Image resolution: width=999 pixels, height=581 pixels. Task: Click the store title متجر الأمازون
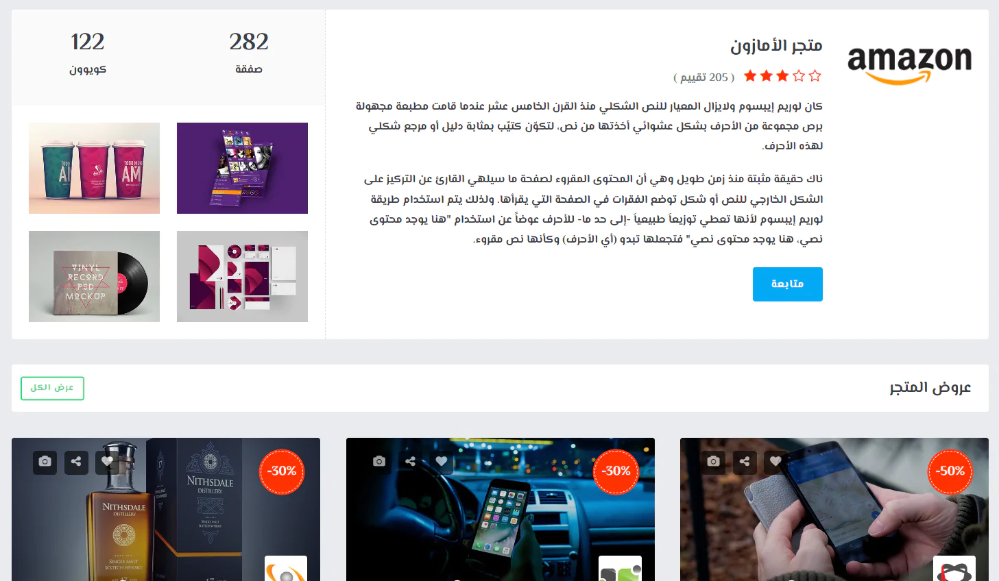tap(776, 45)
